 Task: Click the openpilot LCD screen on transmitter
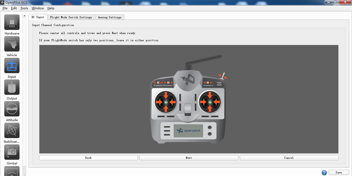[188, 131]
